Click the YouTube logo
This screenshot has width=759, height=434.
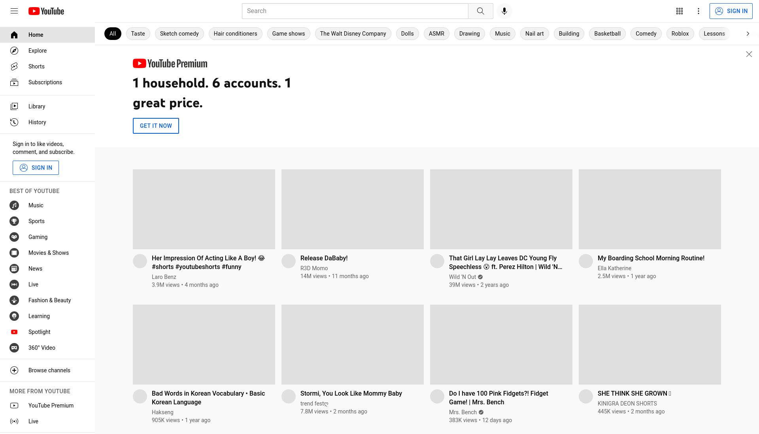(46, 11)
